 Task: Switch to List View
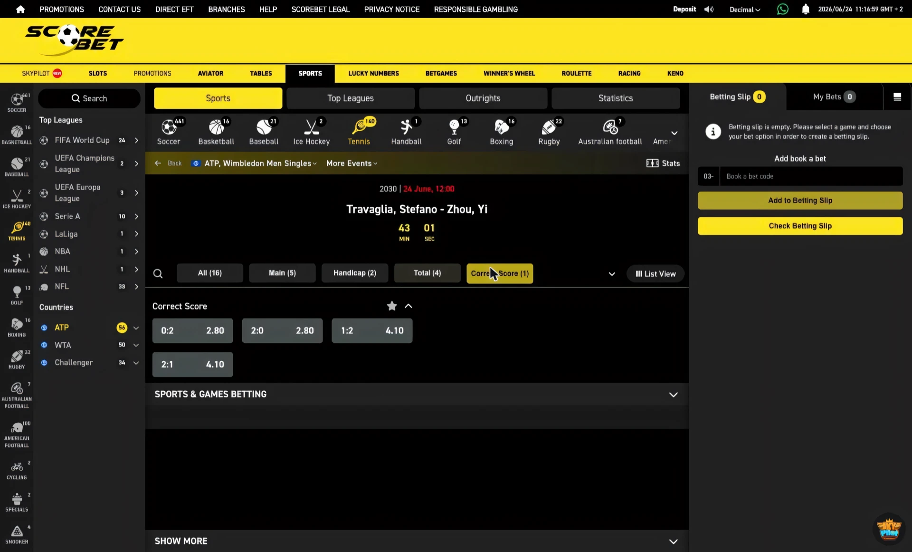click(655, 274)
